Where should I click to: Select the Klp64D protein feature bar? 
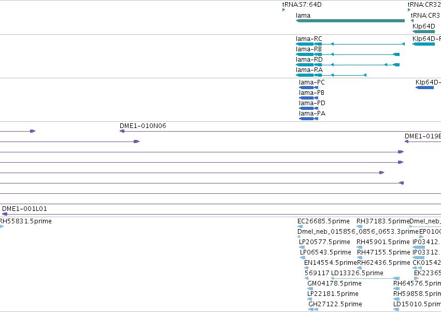425,88
